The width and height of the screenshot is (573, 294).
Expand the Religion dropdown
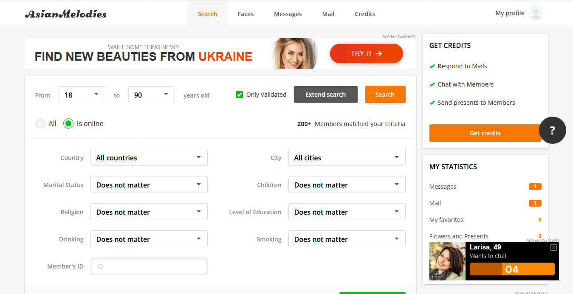(149, 212)
